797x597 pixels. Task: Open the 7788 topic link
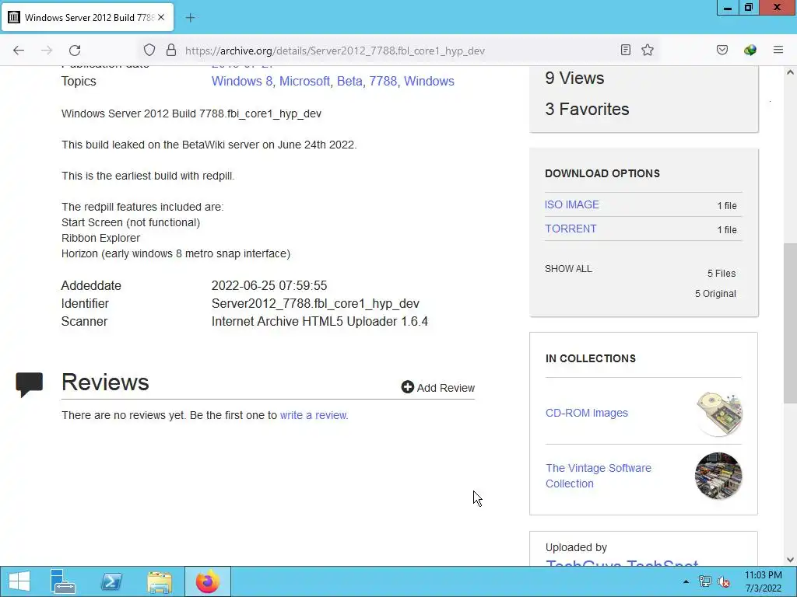383,81
